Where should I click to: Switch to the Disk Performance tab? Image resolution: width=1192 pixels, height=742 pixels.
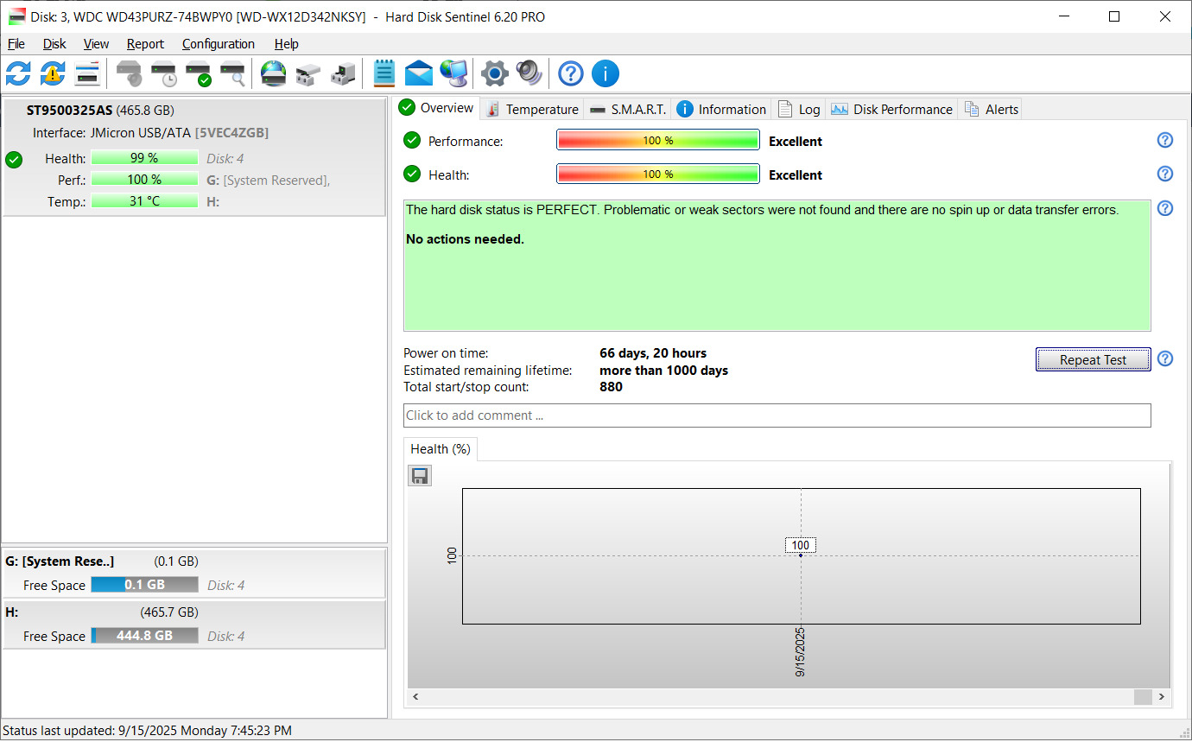892,109
